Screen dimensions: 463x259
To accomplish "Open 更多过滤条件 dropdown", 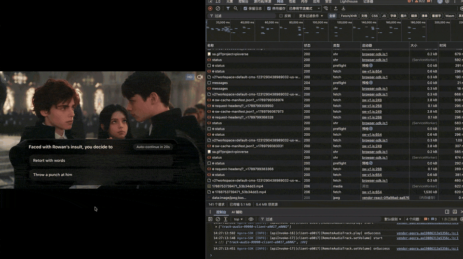I will pos(311,16).
